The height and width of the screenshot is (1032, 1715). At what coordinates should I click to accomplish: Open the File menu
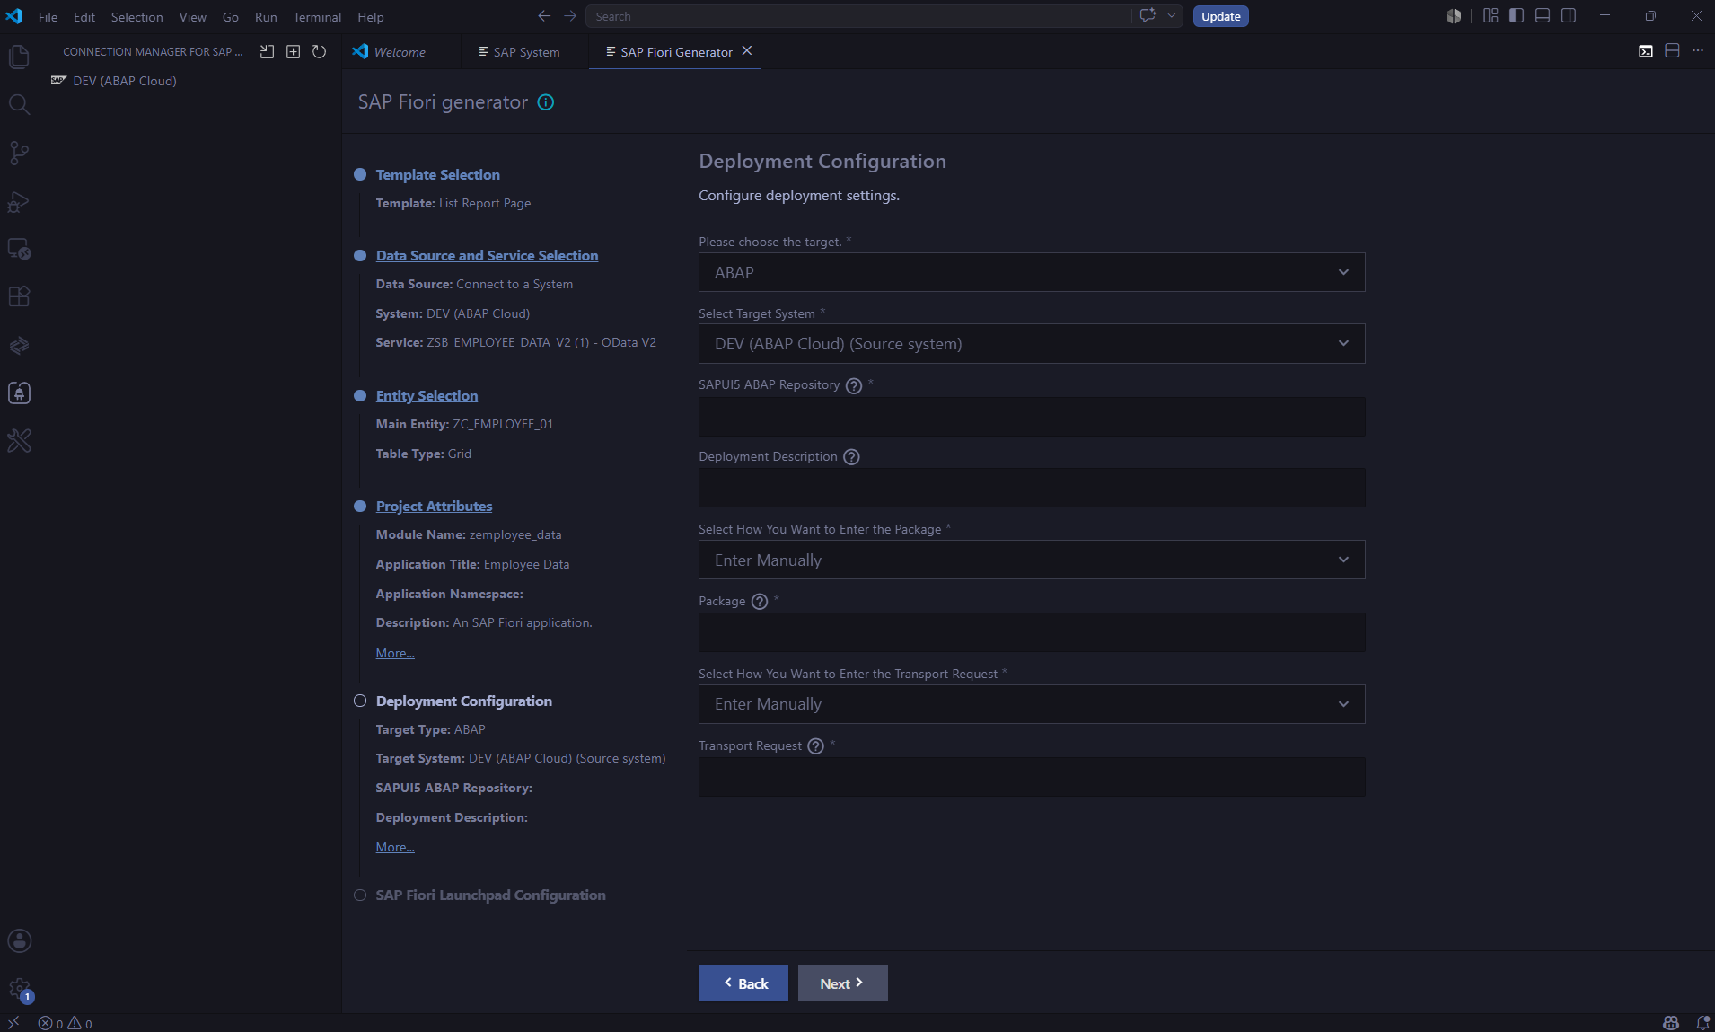pos(48,16)
